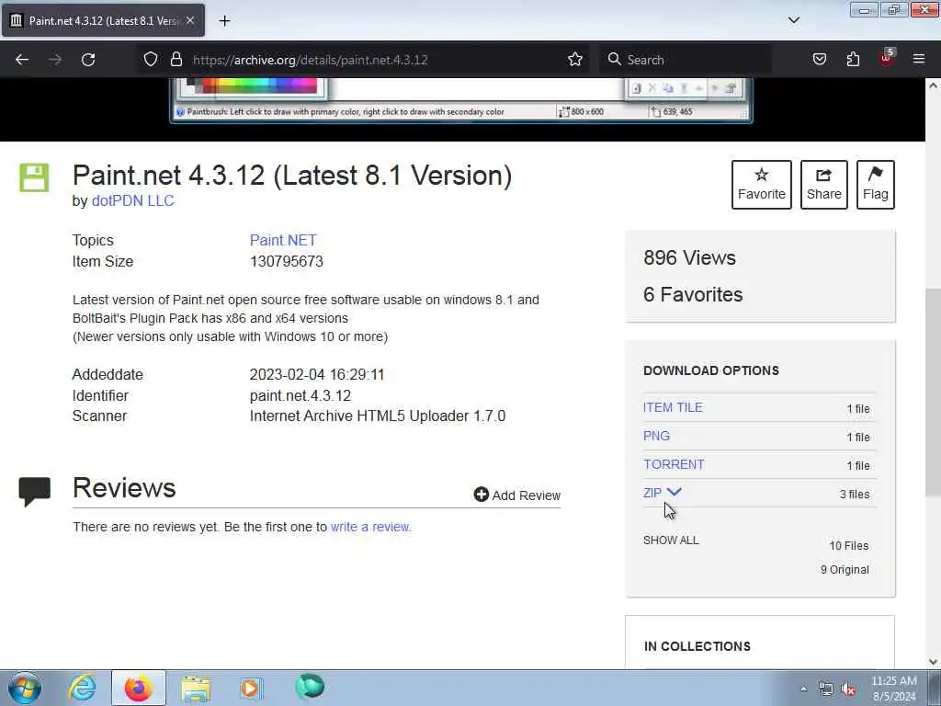Open the dotPDN LLC author link
The height and width of the screenshot is (706, 941).
point(132,200)
